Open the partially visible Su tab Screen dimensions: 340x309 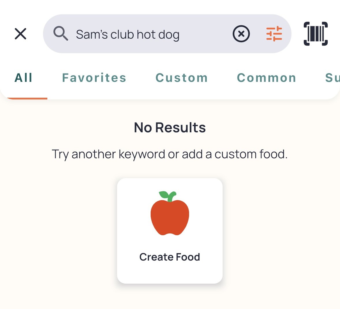coord(332,78)
